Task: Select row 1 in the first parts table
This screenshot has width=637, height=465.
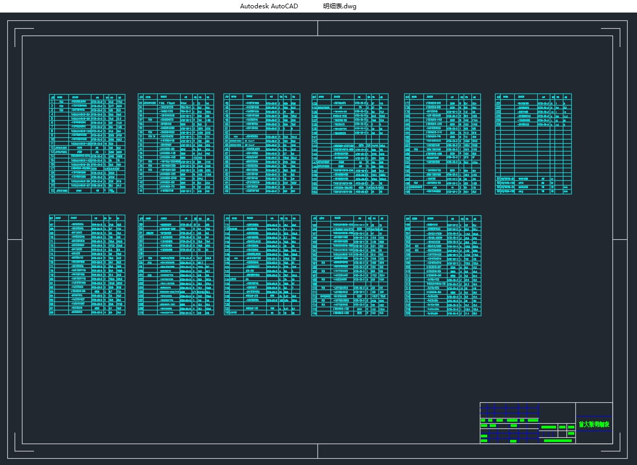Action: (87, 101)
